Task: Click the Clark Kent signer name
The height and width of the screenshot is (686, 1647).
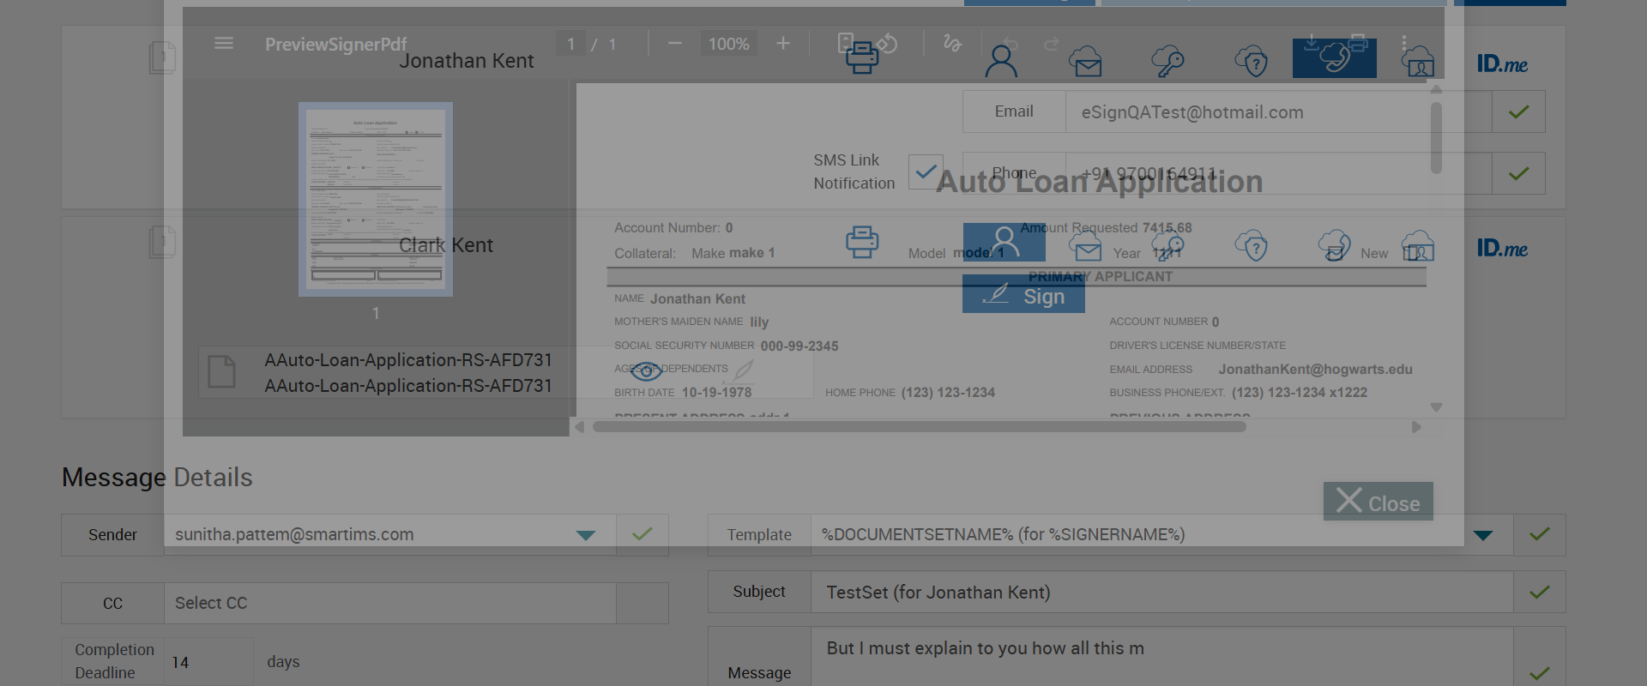Action: 446,245
